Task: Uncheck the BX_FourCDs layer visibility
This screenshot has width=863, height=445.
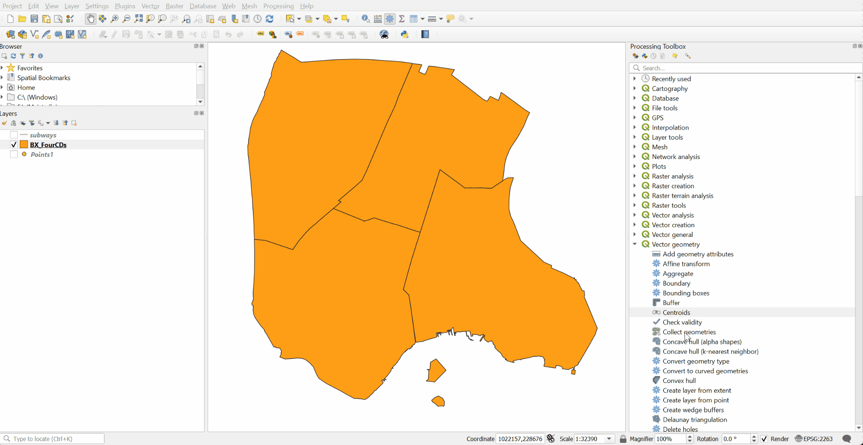Action: point(14,145)
